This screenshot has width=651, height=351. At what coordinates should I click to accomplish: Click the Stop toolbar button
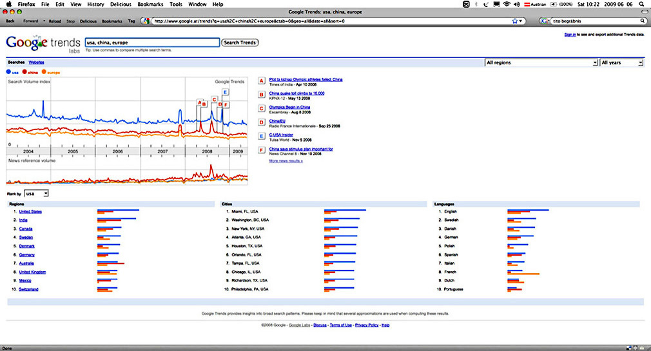click(x=71, y=21)
